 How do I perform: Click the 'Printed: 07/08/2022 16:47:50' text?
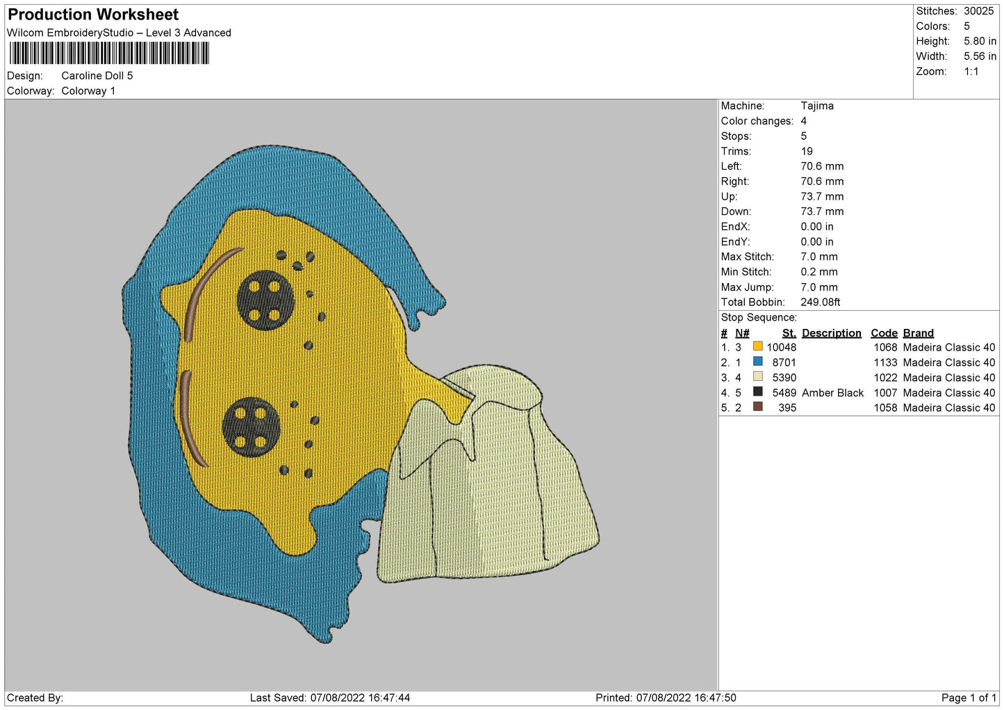(x=666, y=697)
